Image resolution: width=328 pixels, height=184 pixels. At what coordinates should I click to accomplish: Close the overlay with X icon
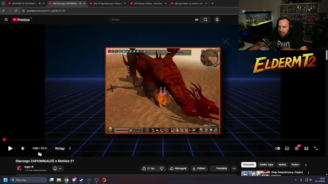(x=225, y=41)
